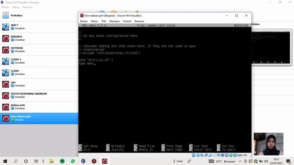Click the Debian swirl icon of vpn machine
The height and width of the screenshot is (165, 294).
click(x=6, y=84)
